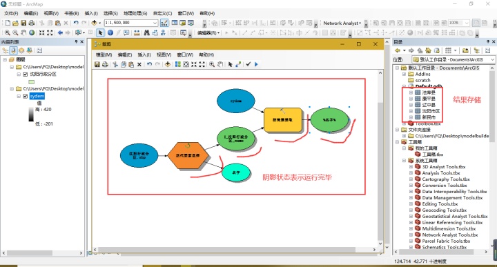This screenshot has width=497, height=267.
Task: Undo the last action in the main toolbar
Action: pos(76,23)
